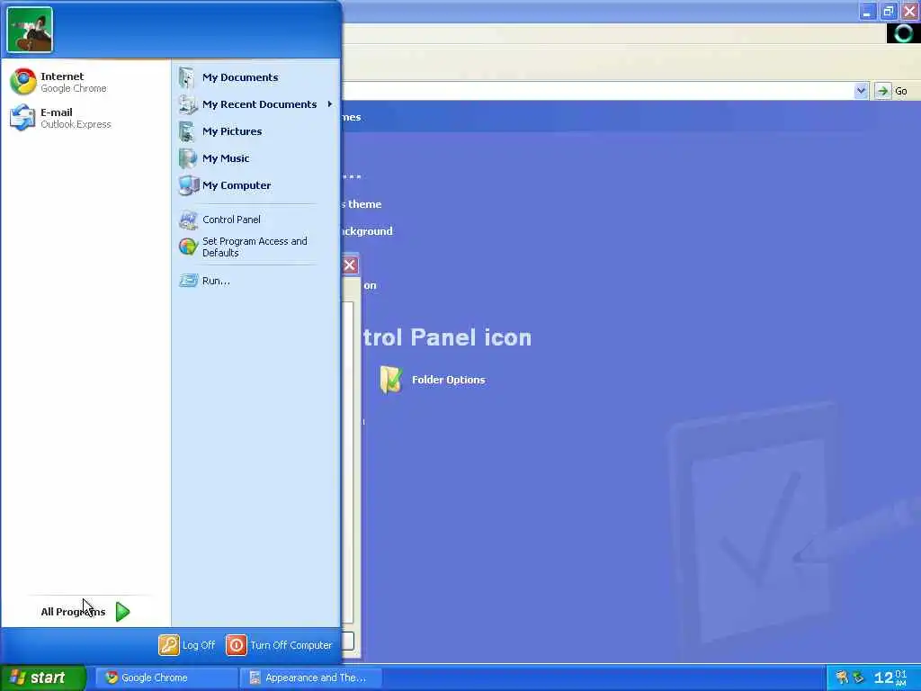Image resolution: width=921 pixels, height=691 pixels.
Task: Switch to Google Chrome taskbar button
Action: (166, 678)
